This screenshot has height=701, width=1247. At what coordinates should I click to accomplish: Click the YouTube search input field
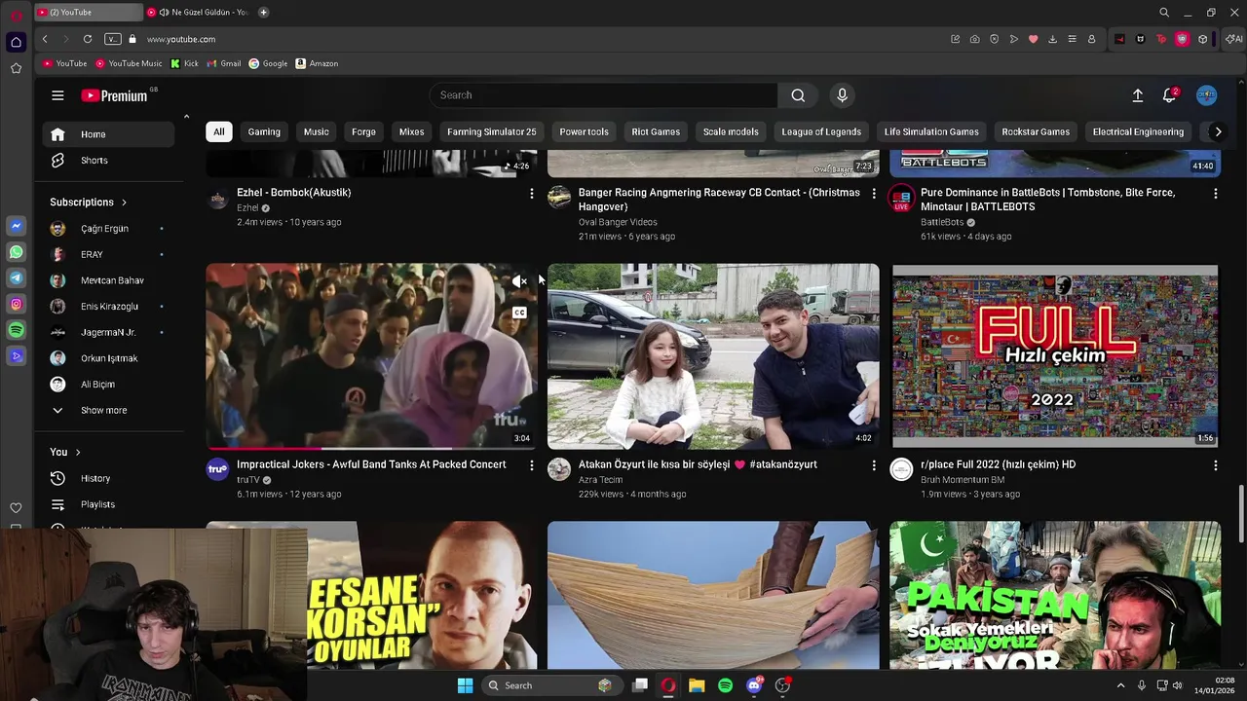(x=604, y=95)
